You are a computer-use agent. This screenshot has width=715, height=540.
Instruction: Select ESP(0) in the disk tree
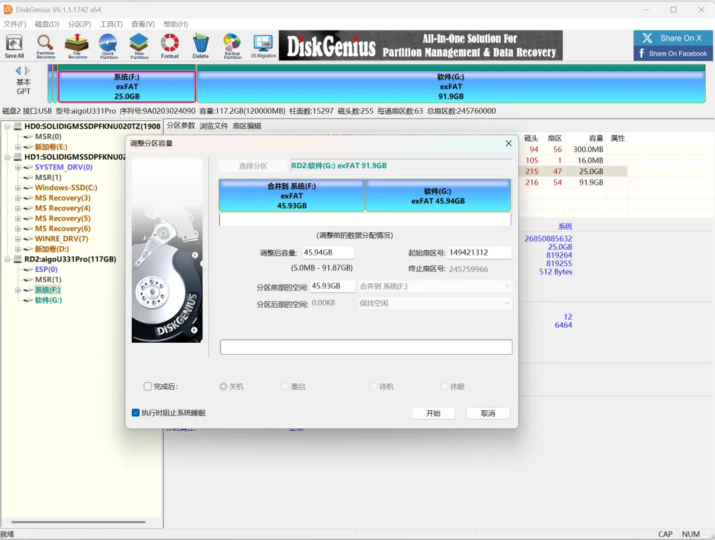[46, 269]
